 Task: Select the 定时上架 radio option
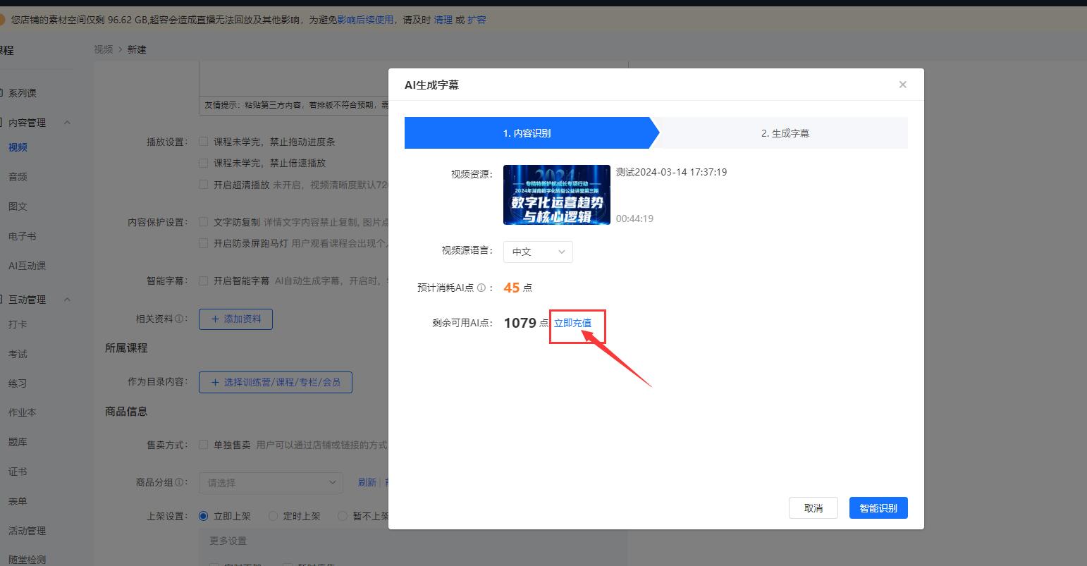[274, 516]
